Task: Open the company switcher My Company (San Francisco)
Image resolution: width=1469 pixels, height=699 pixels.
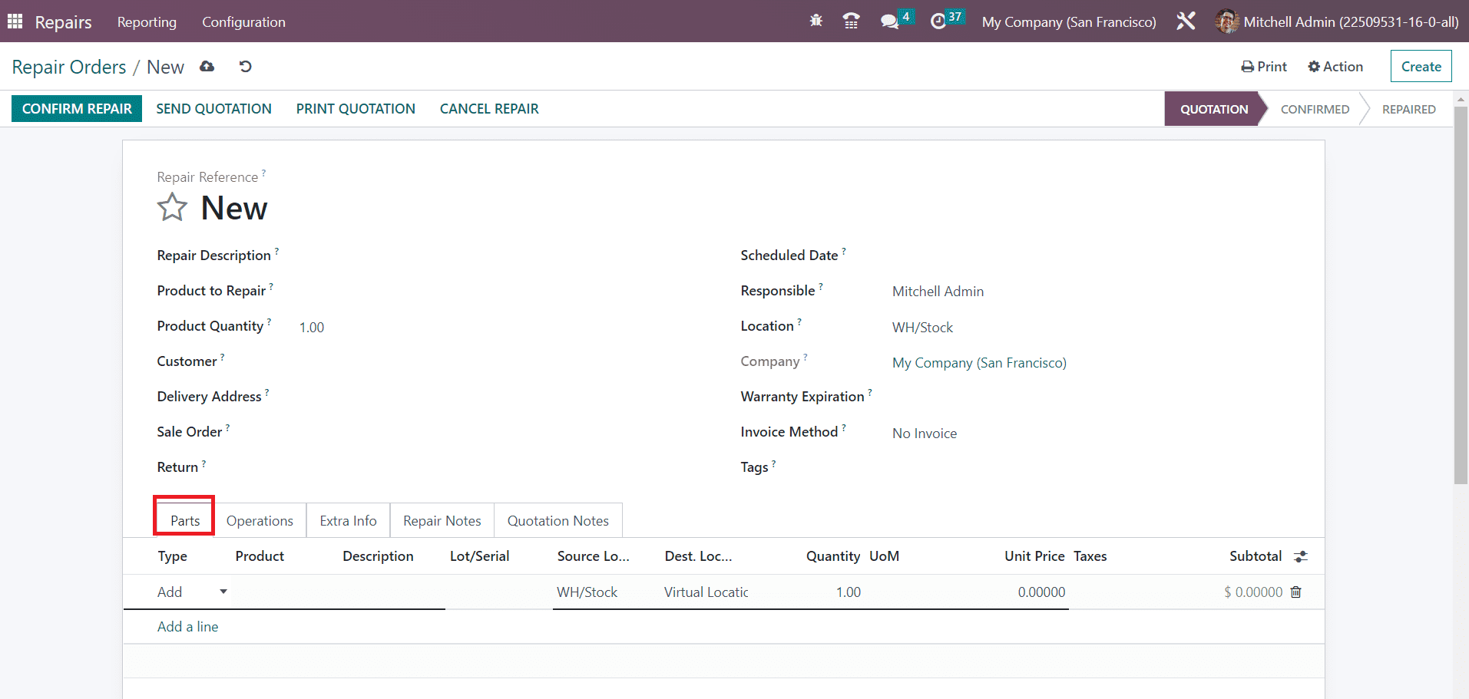Action: [1069, 22]
